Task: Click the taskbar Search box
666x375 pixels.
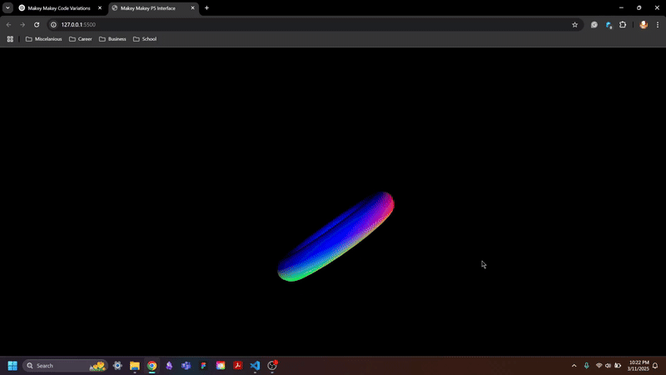Action: click(65, 366)
